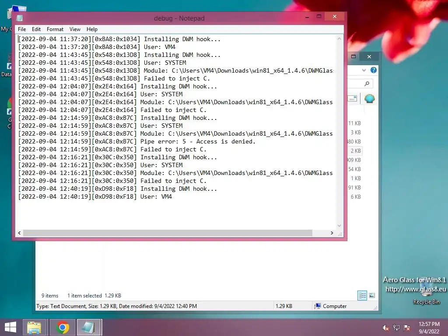Open File Explorer from the taskbar
The height and width of the screenshot is (336, 448).
tap(34, 327)
